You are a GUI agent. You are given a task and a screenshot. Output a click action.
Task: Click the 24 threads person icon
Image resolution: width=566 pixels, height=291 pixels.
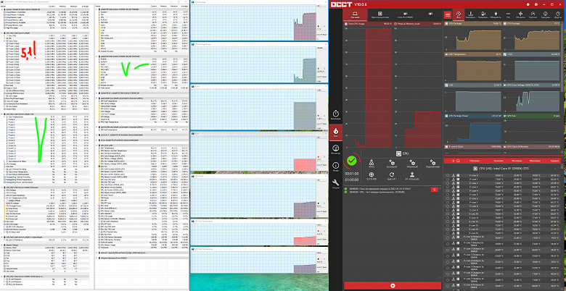point(412,175)
